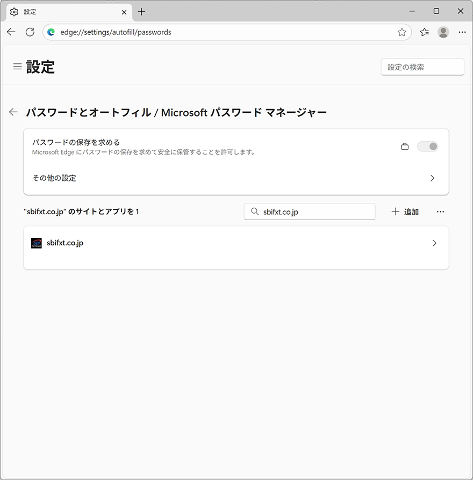Open the more actions ellipsis menu
The image size is (473, 480).
(440, 212)
